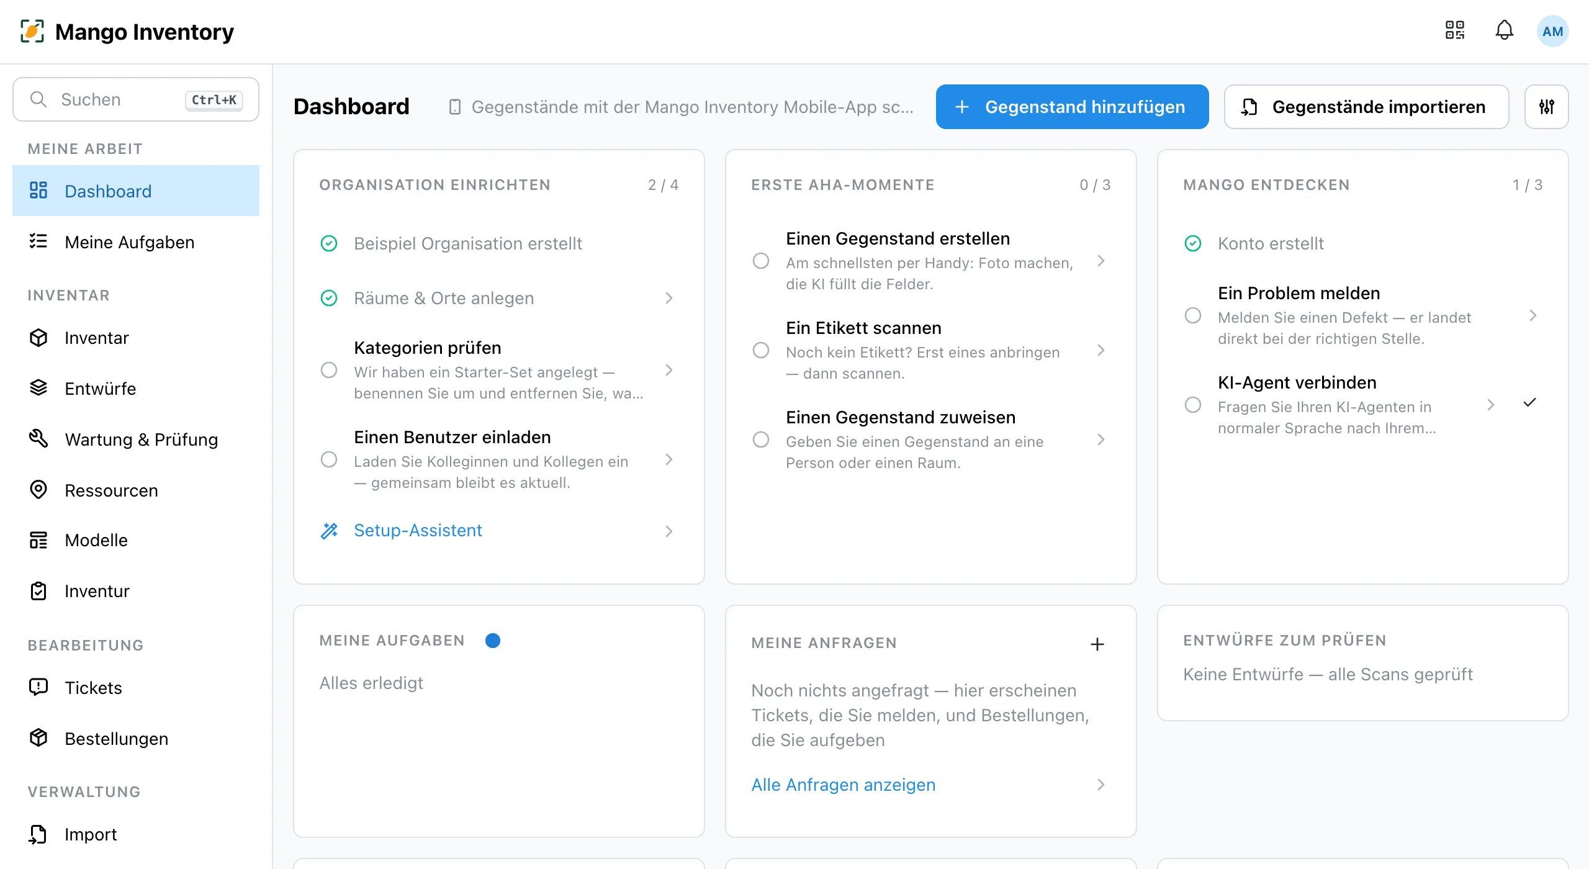Click the 2 / 4 progress counter

tap(663, 185)
